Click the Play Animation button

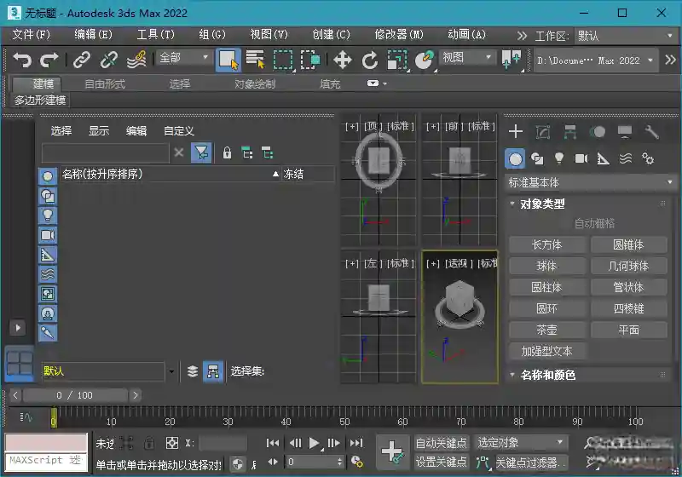pyautogui.click(x=314, y=443)
